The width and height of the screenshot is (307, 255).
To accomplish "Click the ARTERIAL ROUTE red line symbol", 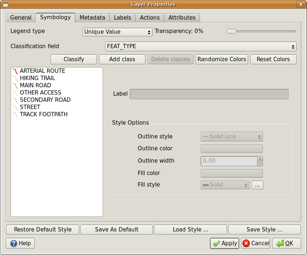I will tap(15, 71).
